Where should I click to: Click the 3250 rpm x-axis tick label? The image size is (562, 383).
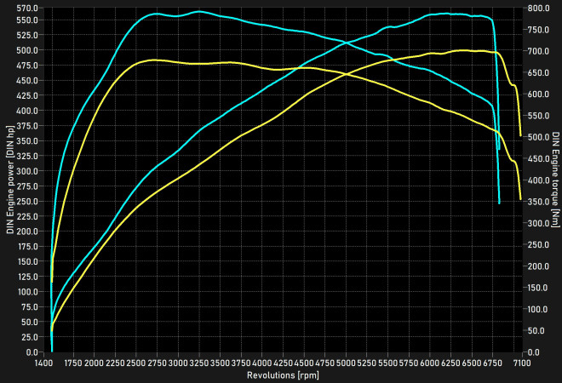tap(198, 363)
